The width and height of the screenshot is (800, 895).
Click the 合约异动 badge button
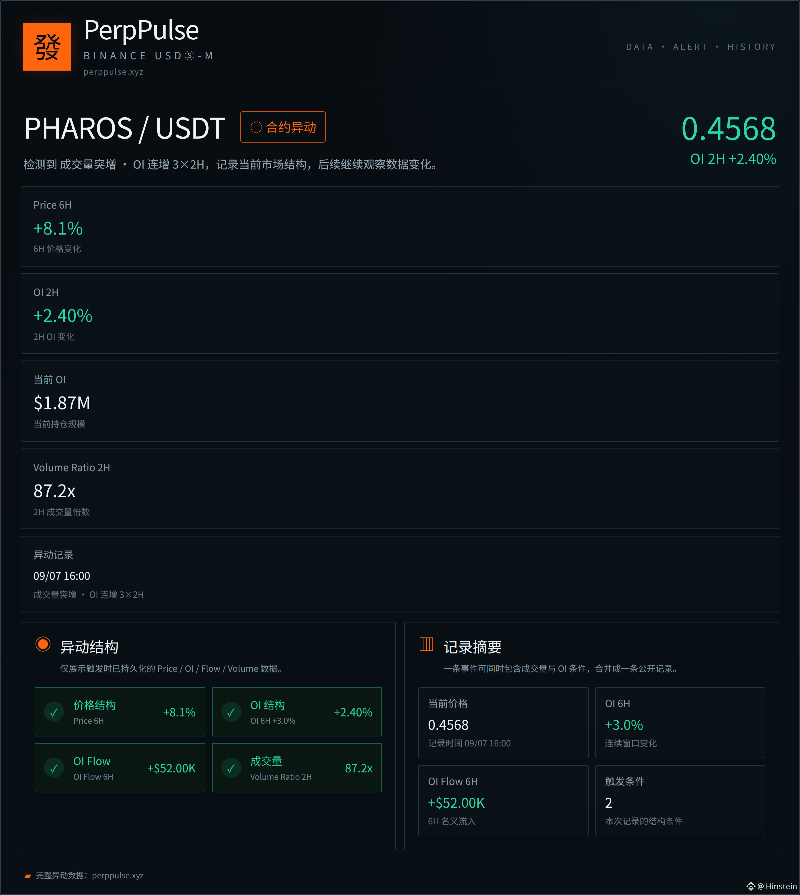[x=283, y=127]
